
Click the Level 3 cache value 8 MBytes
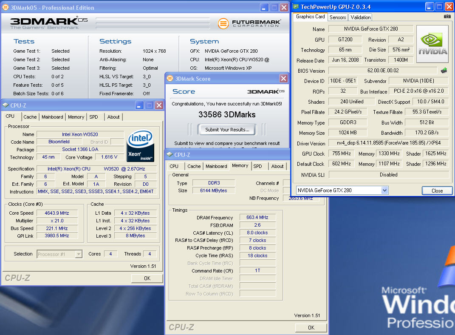coord(136,236)
